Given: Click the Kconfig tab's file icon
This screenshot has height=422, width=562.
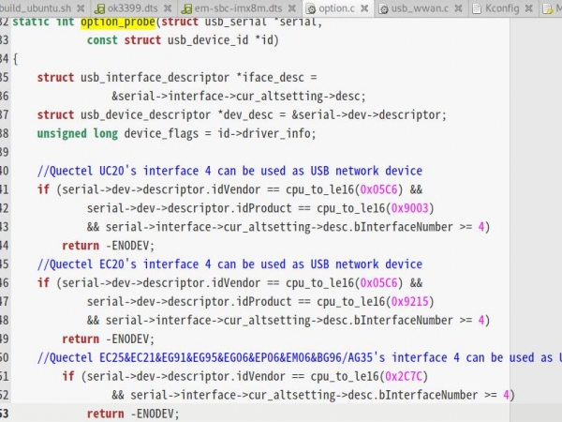Looking at the screenshot, I should coord(476,8).
